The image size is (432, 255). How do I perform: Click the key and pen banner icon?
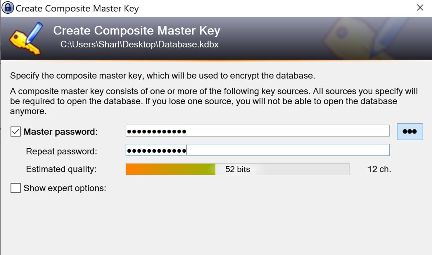pos(26,39)
